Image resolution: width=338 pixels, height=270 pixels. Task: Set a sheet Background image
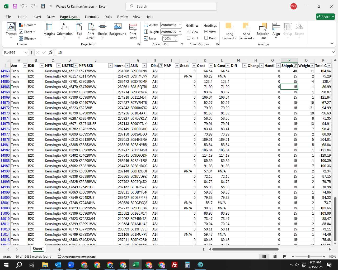(118, 30)
